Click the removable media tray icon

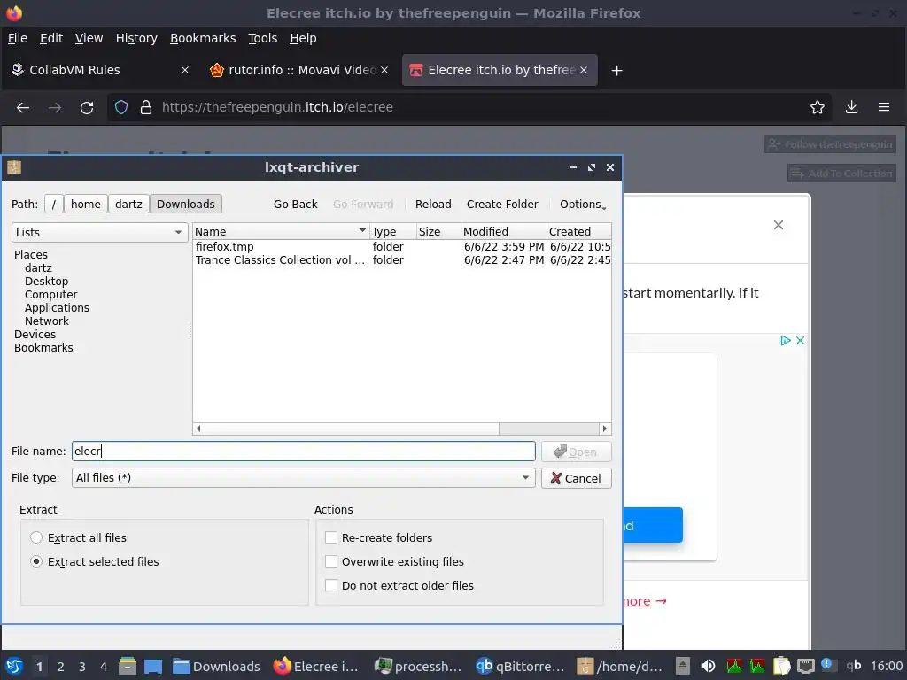pyautogui.click(x=683, y=666)
